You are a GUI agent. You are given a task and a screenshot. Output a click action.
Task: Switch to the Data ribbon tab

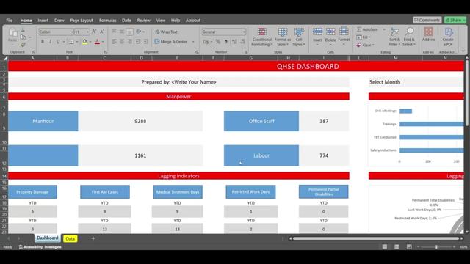click(x=126, y=21)
